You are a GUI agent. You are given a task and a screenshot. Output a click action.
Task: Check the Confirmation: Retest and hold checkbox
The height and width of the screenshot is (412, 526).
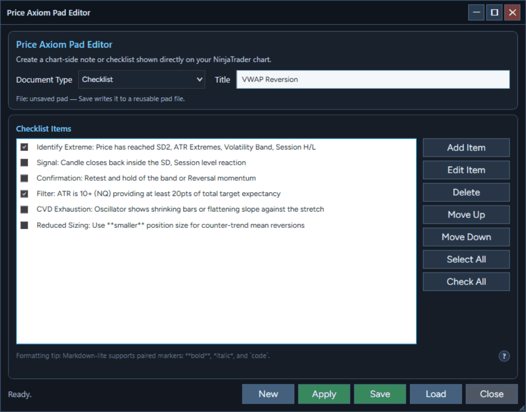pyautogui.click(x=24, y=178)
